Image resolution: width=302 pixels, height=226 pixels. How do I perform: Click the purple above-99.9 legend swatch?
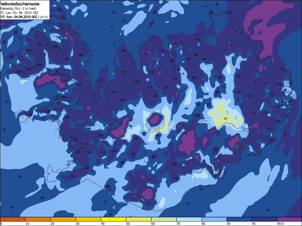290,219
